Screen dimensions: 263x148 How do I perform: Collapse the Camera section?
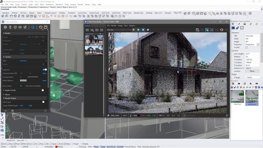(x=4, y=57)
